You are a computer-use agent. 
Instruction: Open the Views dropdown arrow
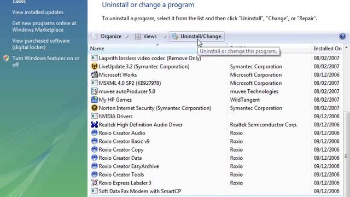pos(164,37)
